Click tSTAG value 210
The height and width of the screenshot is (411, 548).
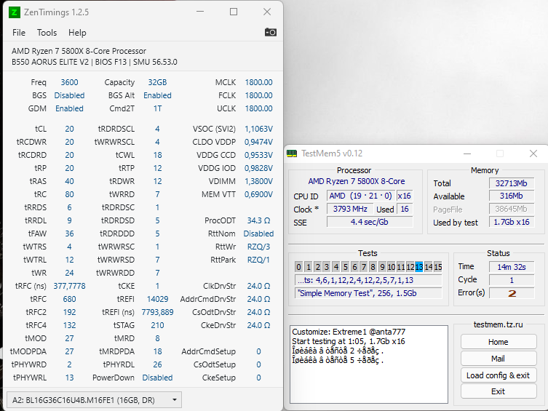click(157, 325)
